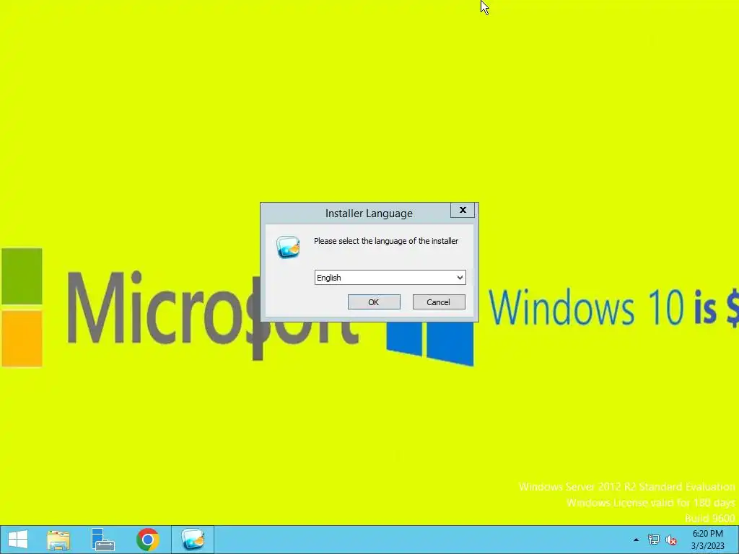Click the muted volume tray icon

point(671,540)
